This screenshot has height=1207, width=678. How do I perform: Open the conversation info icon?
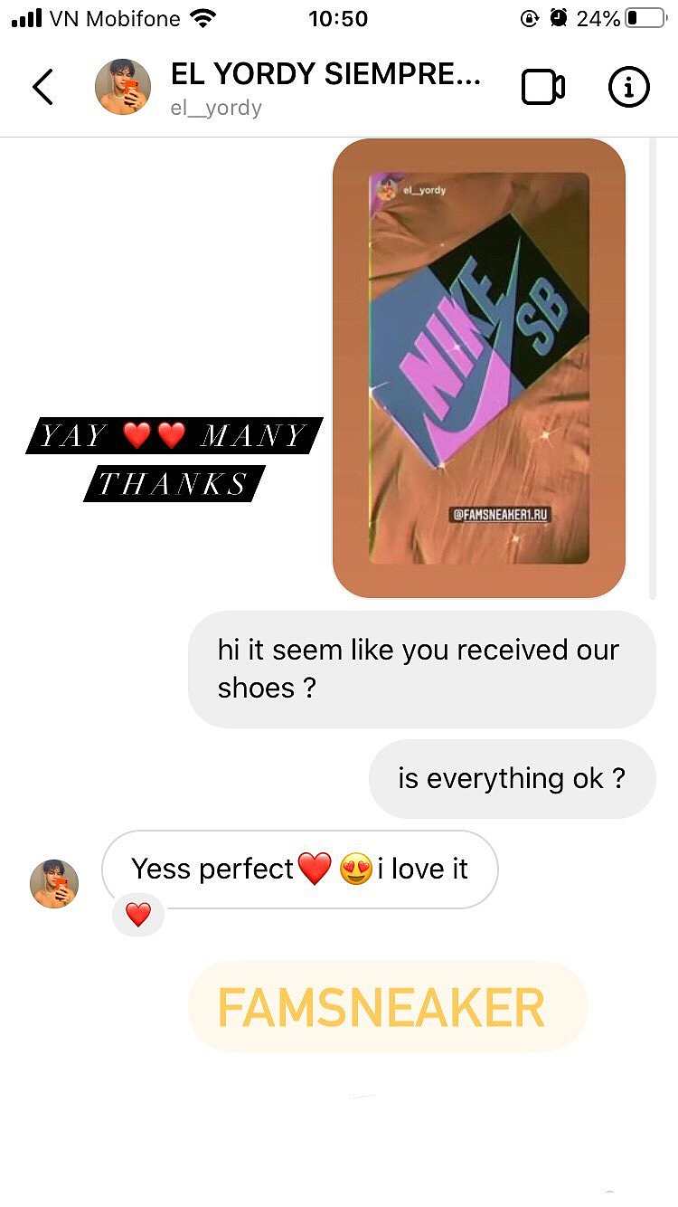(x=628, y=87)
